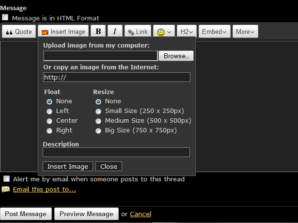Open the Embed dropdown menu
The width and height of the screenshot is (298, 223).
tap(214, 32)
